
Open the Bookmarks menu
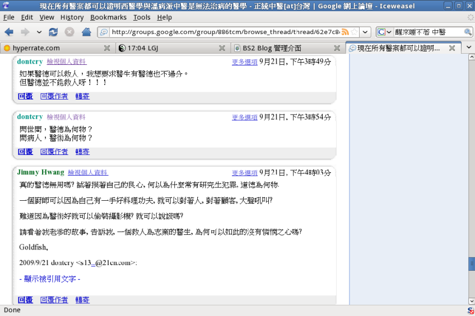coord(108,17)
